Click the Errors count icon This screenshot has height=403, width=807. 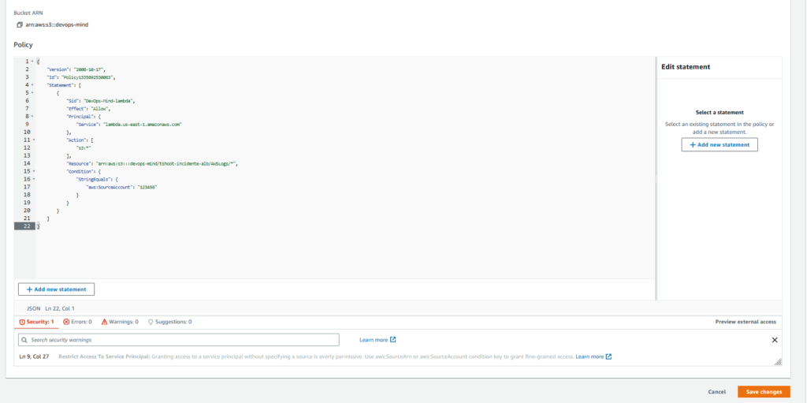66,322
